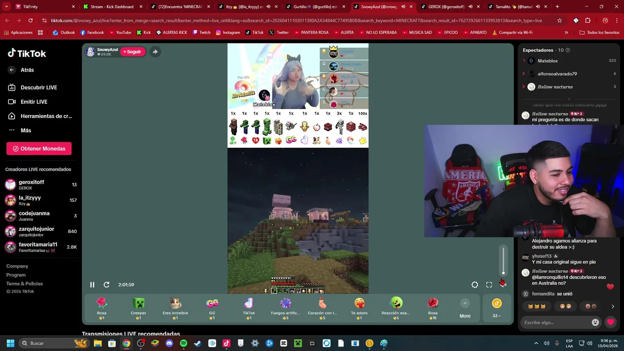
Task: Open Spotify from the taskbar
Action: 183,343
